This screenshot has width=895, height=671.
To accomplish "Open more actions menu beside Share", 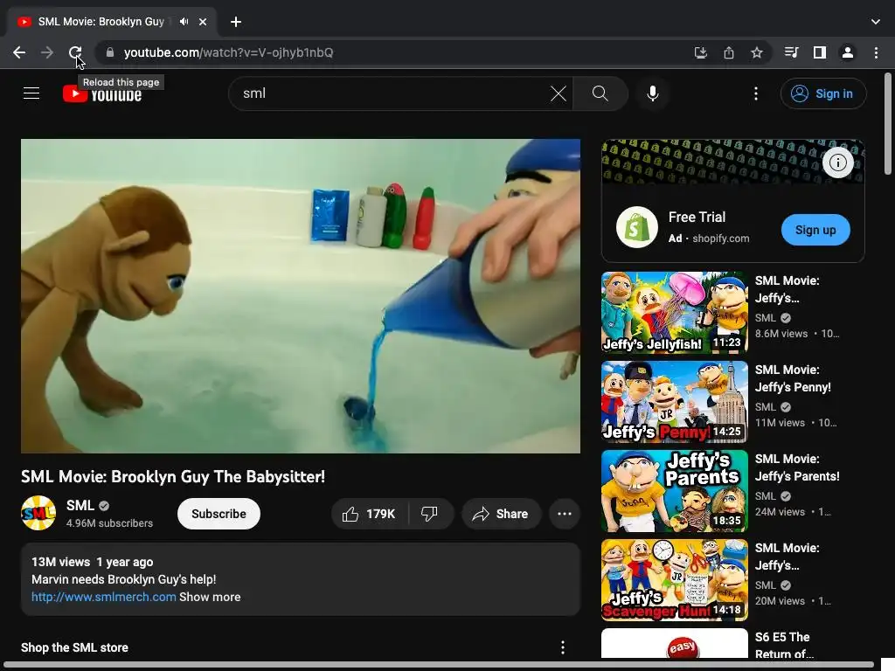I will pyautogui.click(x=565, y=514).
